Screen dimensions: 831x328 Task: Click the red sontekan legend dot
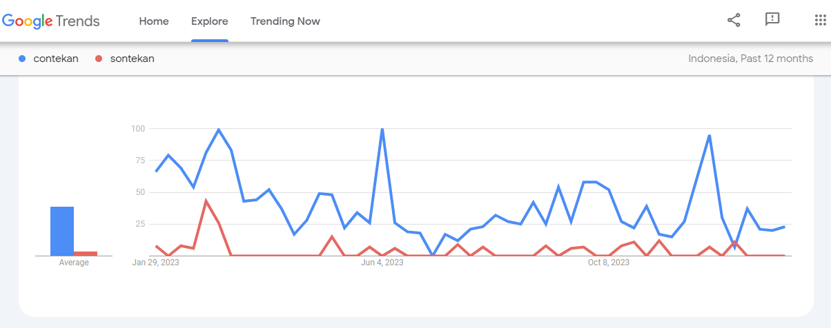(99, 59)
